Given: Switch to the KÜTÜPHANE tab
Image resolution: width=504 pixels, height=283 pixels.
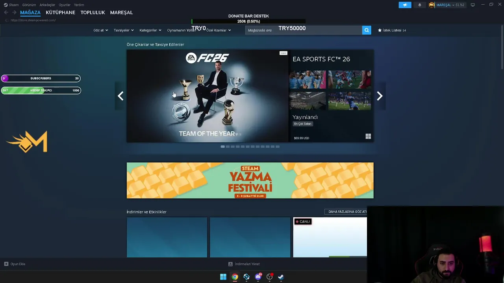Looking at the screenshot, I should pos(60,13).
